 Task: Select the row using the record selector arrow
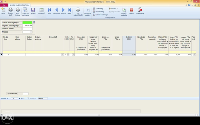(1, 54)
